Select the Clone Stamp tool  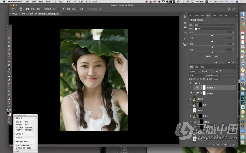coord(9,61)
